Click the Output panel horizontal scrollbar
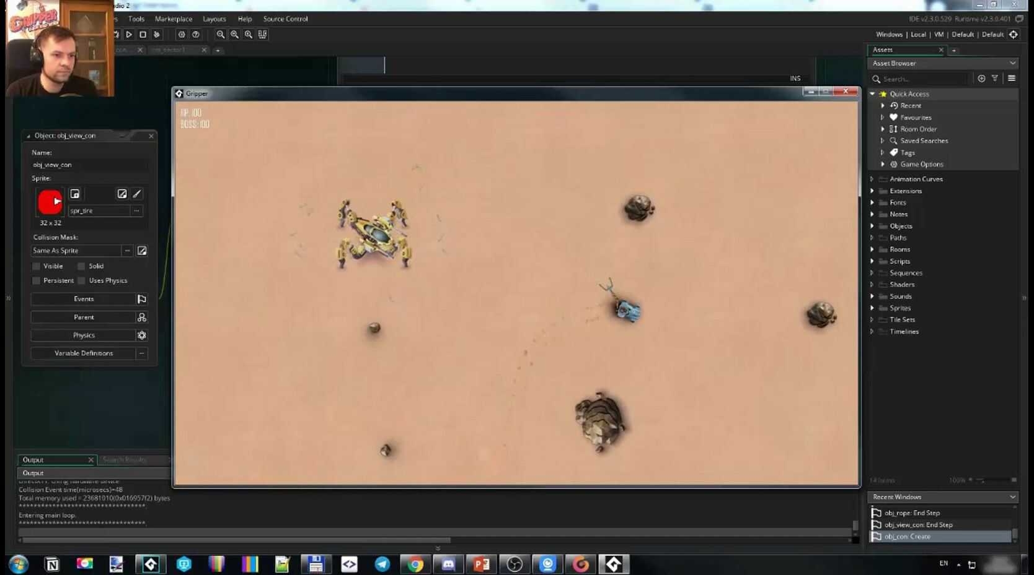 pyautogui.click(x=237, y=540)
